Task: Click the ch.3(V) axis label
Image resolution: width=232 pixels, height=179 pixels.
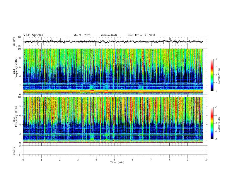Action: (14, 150)
